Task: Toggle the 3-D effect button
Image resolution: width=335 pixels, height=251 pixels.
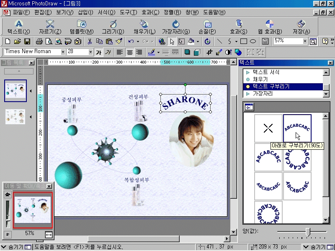Action: [197, 52]
